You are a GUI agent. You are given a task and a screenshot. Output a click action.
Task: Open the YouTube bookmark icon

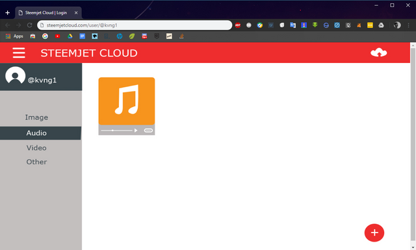tap(58, 36)
